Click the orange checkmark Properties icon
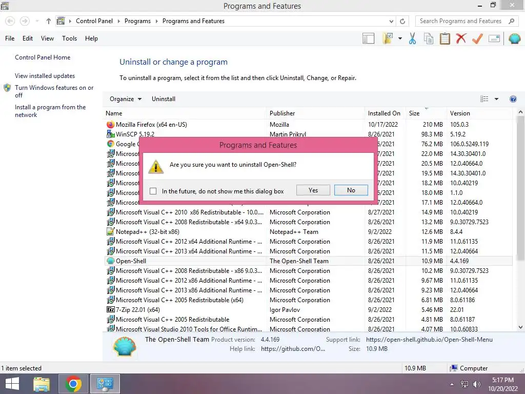 coord(477,38)
